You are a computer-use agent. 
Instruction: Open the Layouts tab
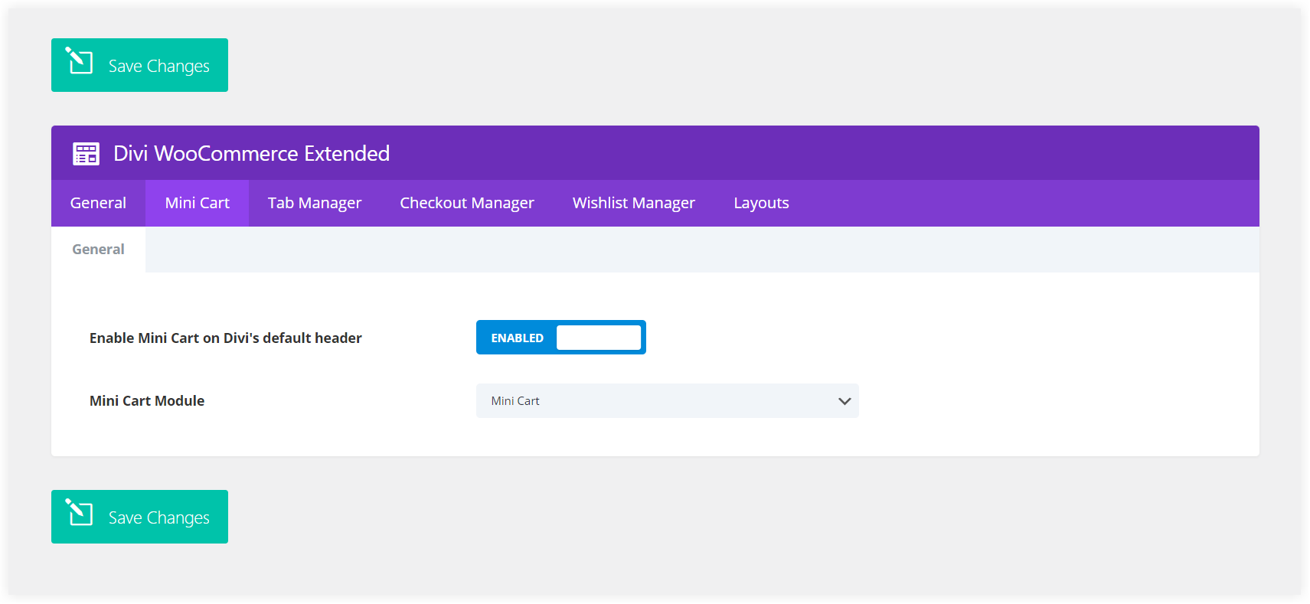pyautogui.click(x=761, y=203)
